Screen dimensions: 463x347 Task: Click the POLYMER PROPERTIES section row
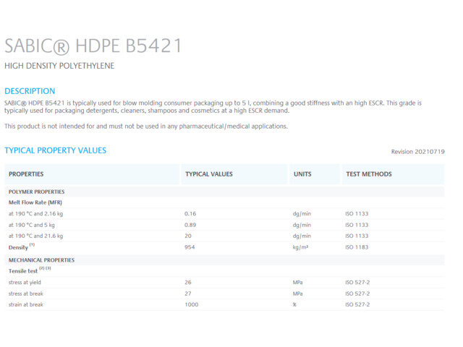point(224,192)
